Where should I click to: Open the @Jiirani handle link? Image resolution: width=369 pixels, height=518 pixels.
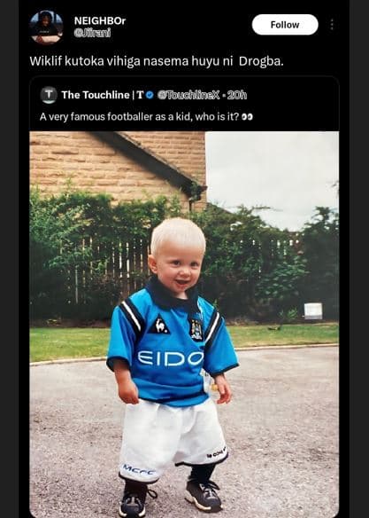pyautogui.click(x=93, y=33)
